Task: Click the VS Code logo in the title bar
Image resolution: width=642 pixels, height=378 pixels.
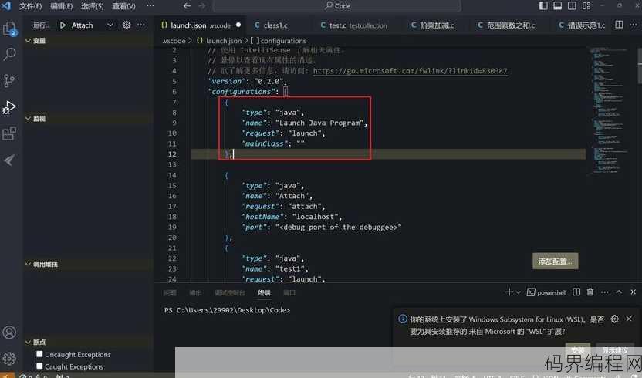Action: [x=6, y=5]
